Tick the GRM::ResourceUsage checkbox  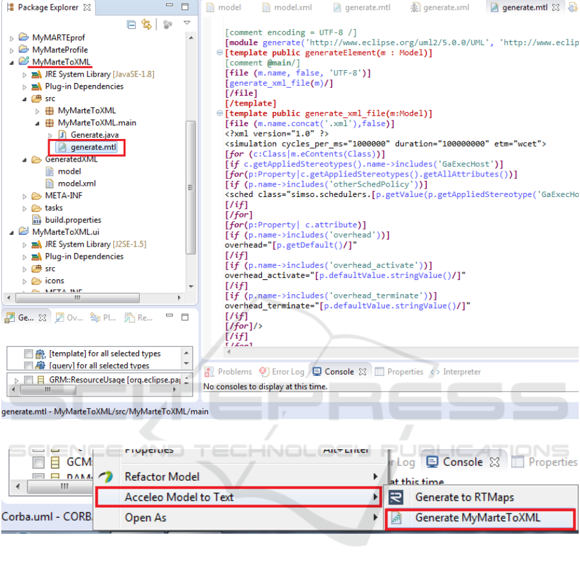pos(28,380)
